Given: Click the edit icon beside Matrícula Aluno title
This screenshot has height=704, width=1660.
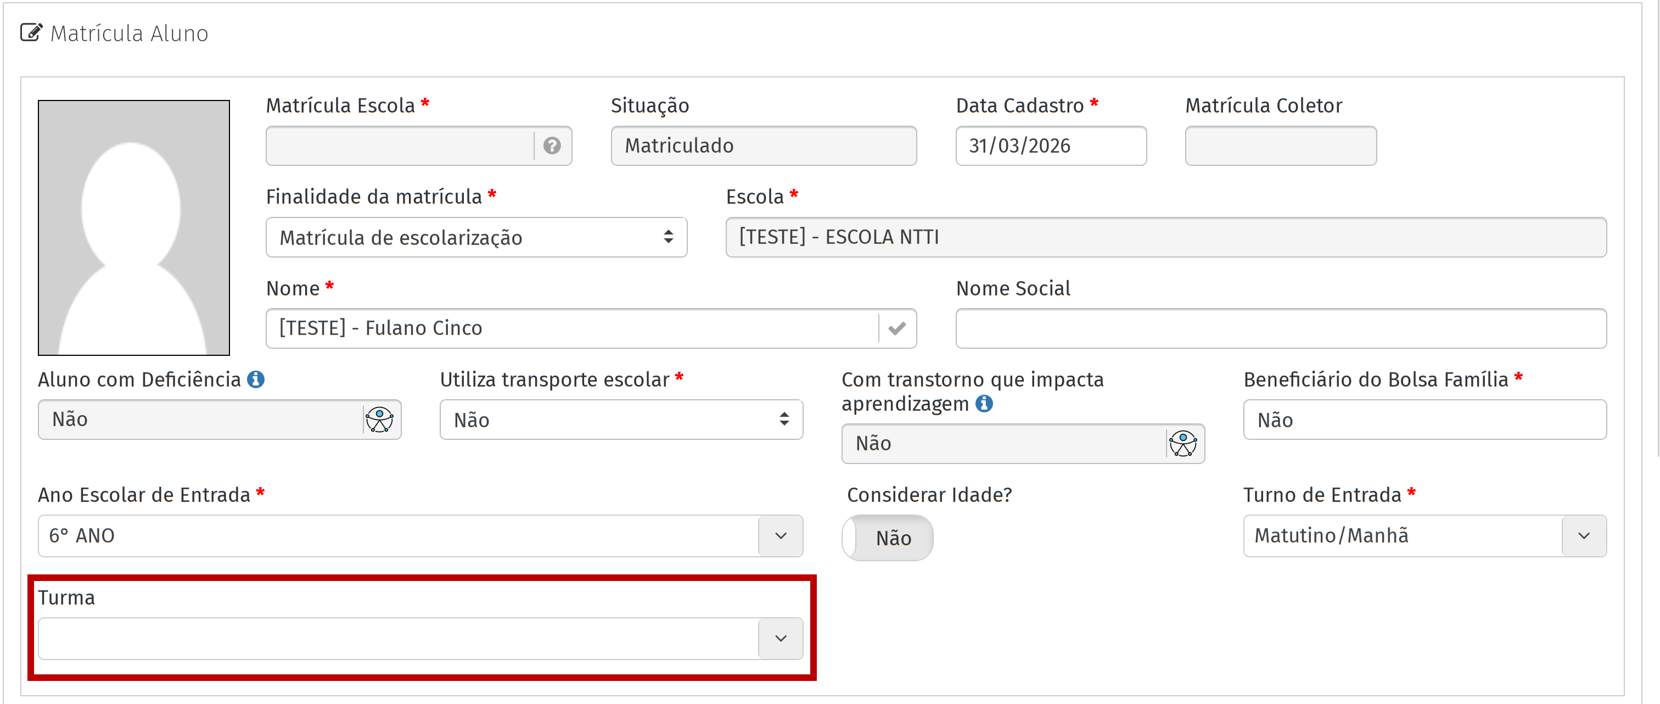Looking at the screenshot, I should (x=31, y=32).
